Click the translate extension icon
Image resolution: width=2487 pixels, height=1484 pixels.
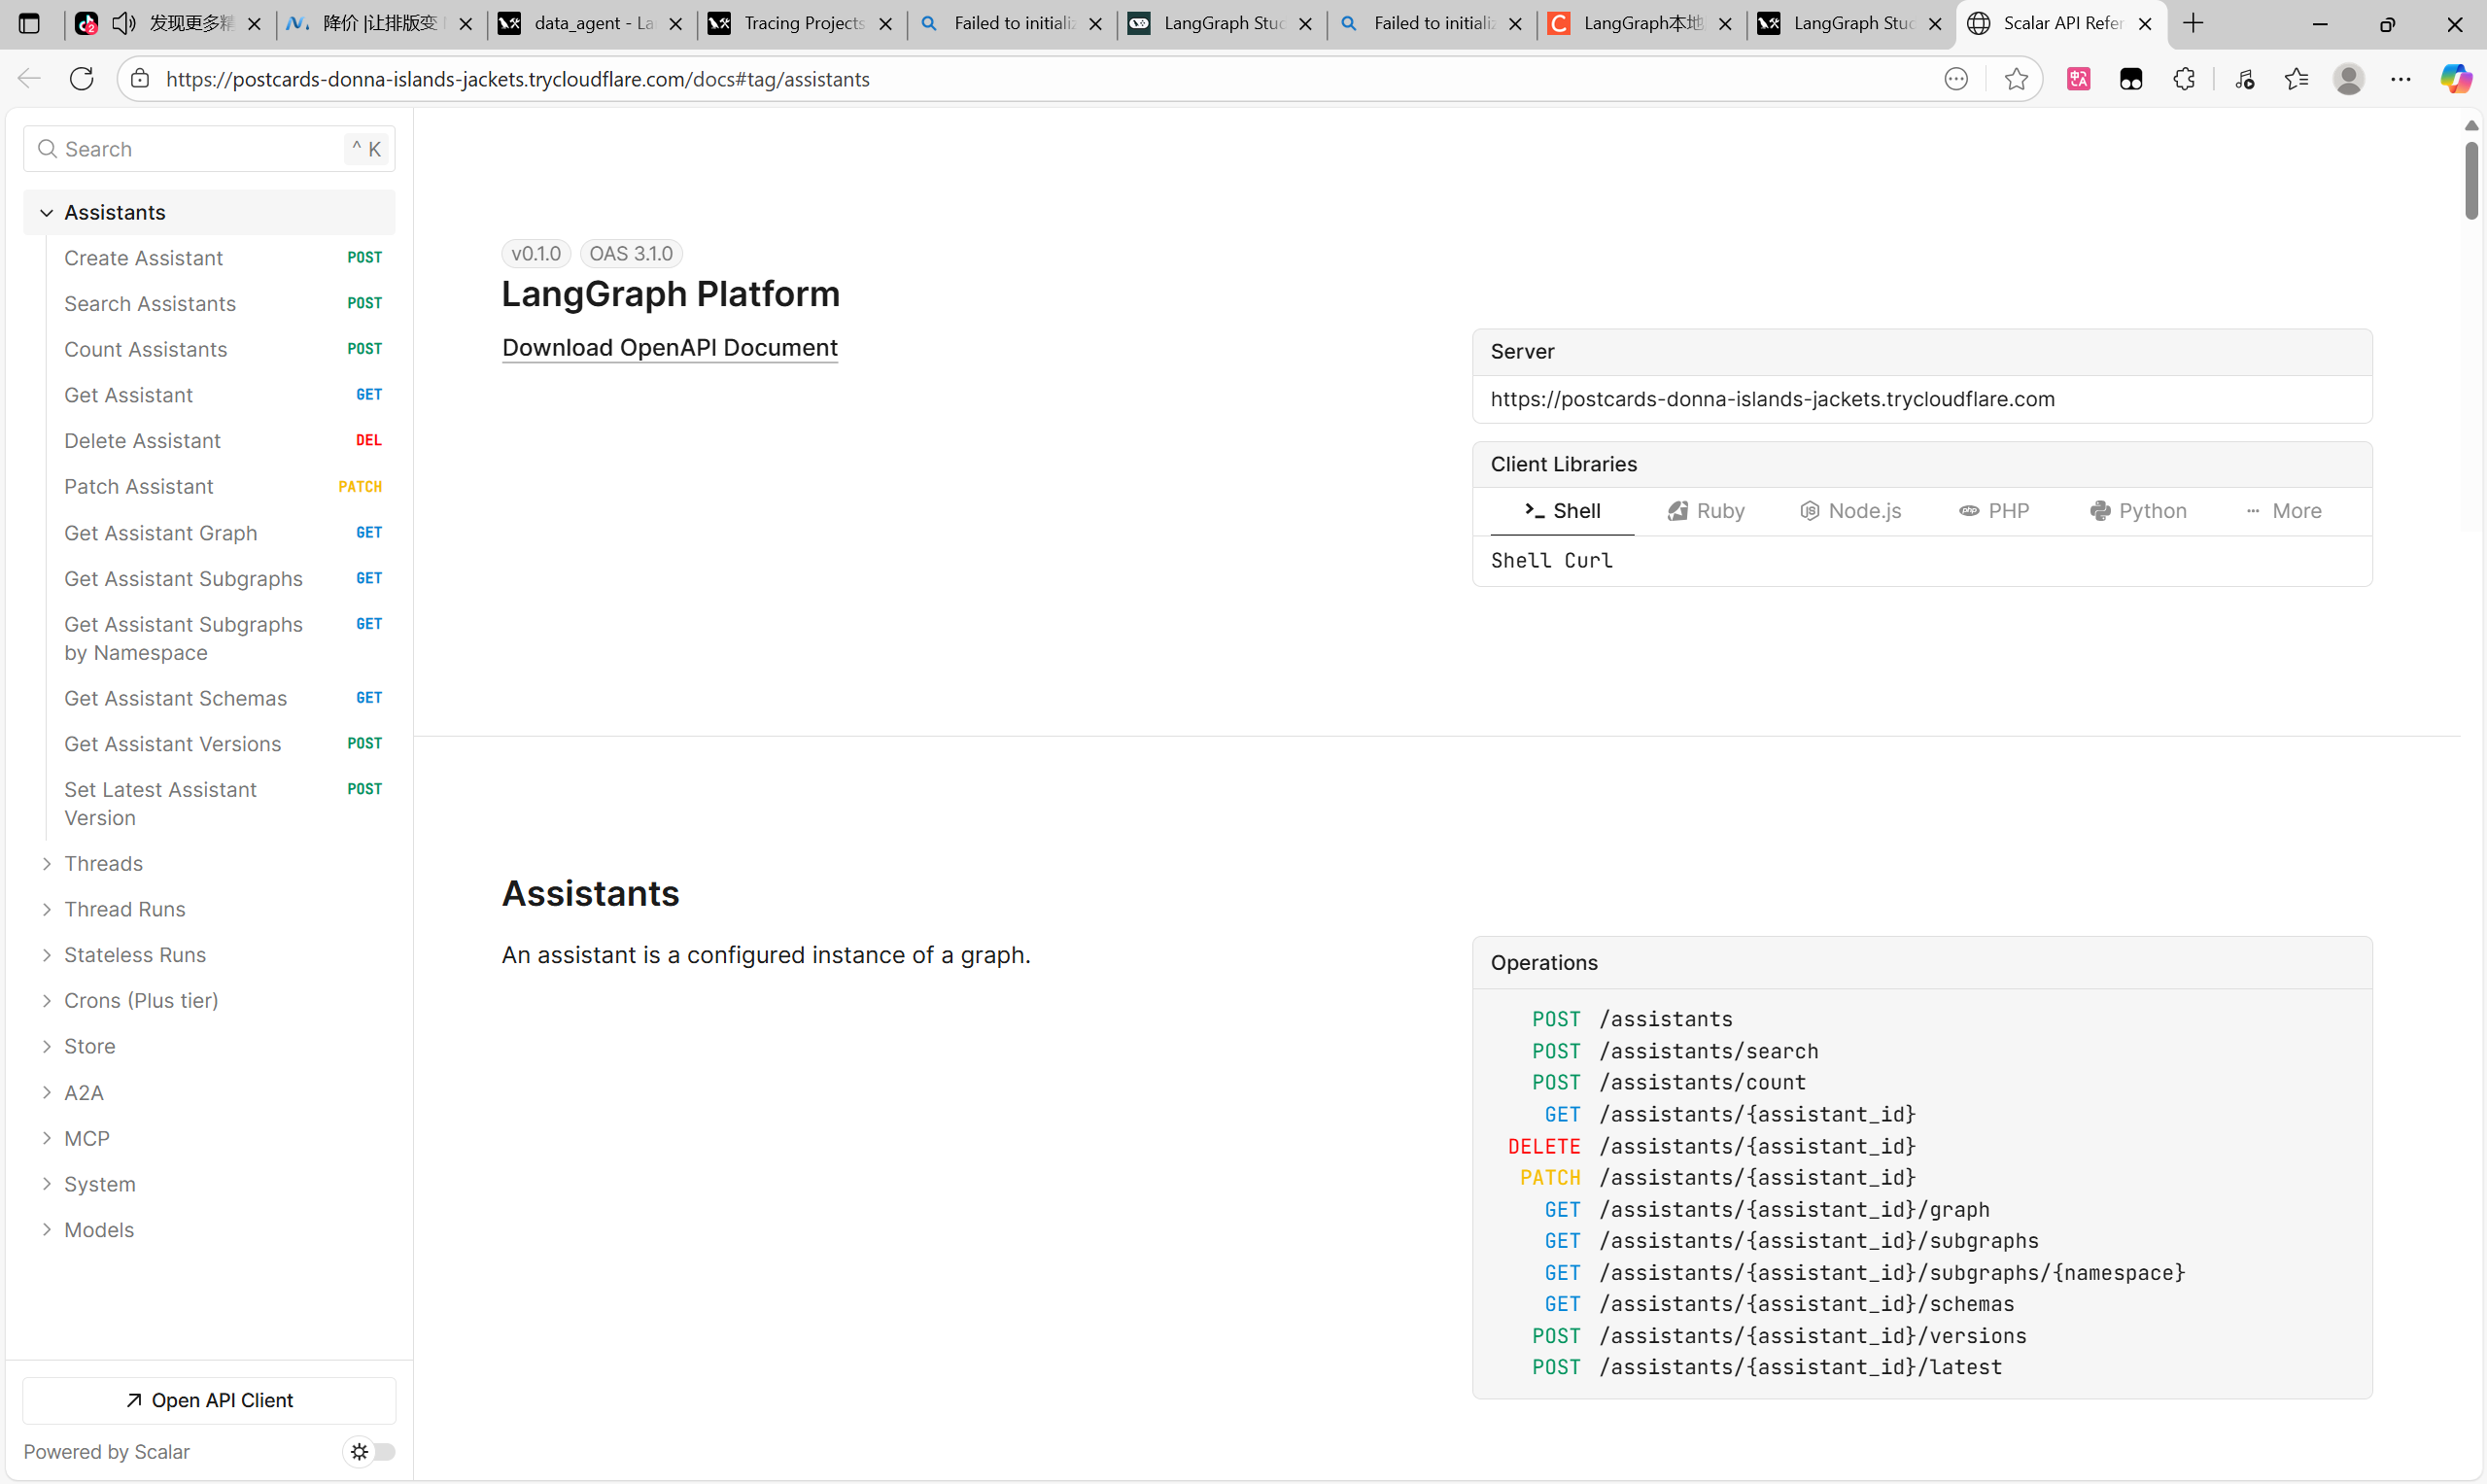(2078, 79)
